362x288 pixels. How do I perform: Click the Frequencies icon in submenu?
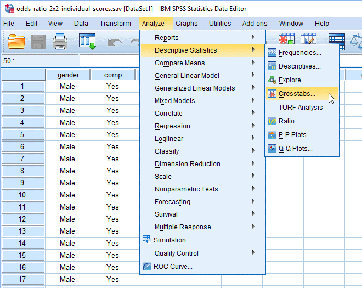point(272,53)
